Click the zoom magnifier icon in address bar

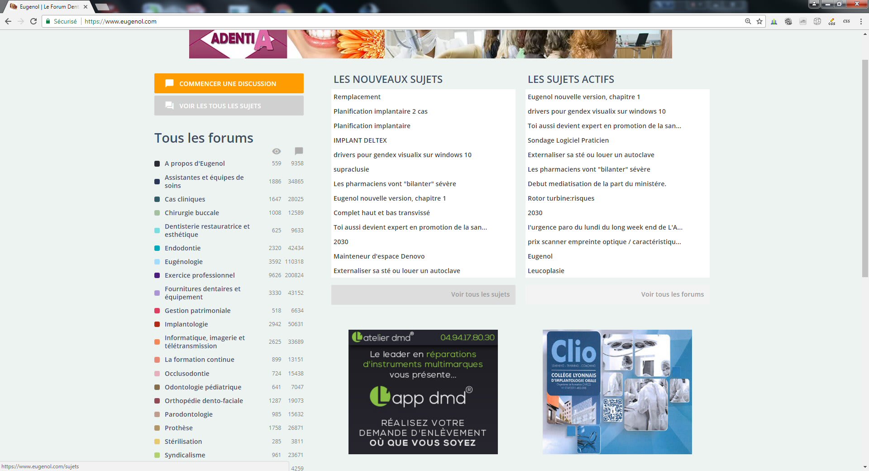pos(748,21)
